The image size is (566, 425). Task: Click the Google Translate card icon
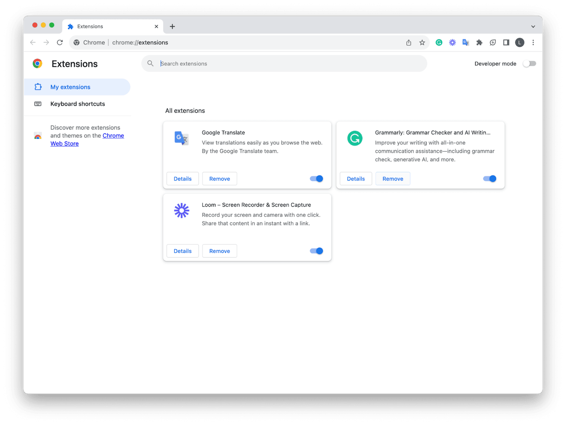pyautogui.click(x=182, y=138)
